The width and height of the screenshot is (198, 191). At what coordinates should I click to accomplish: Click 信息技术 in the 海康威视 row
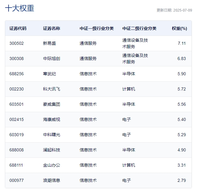coord(88,119)
